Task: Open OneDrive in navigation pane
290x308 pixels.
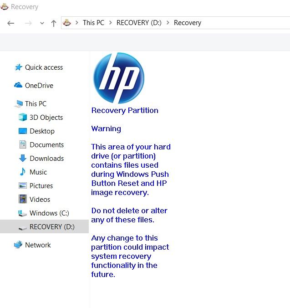Action: (39, 86)
